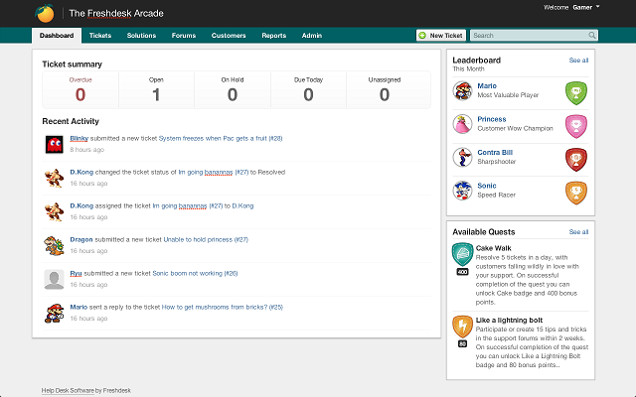Click D.Kong avatar beside the assigned ticket activity
The image size is (636, 397).
[x=54, y=211]
